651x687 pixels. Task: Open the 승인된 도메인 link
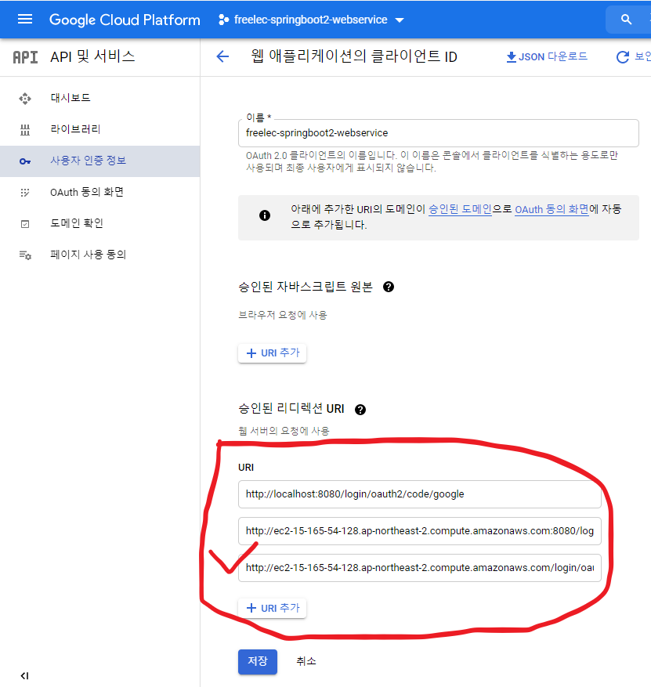tap(460, 209)
